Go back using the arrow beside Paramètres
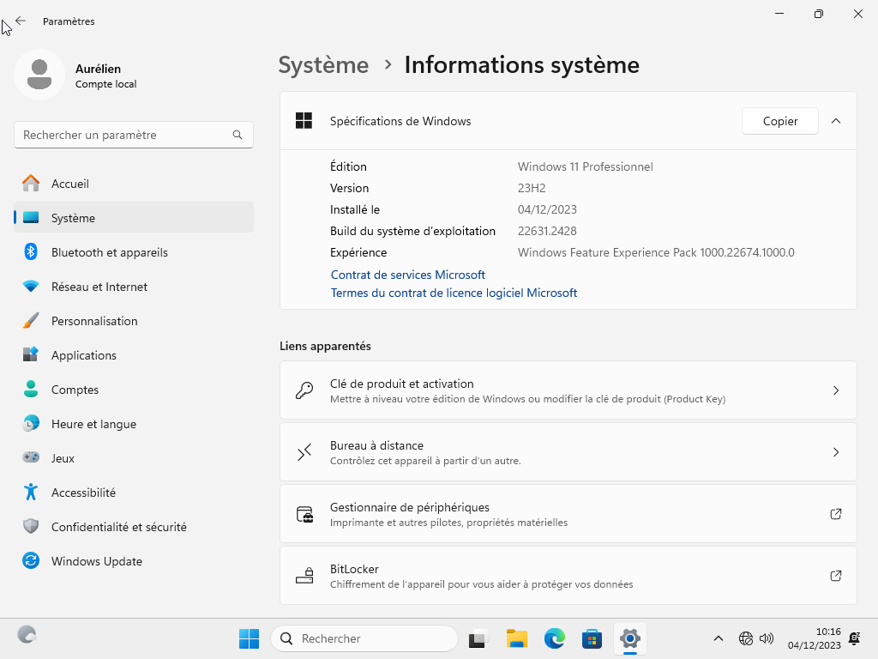 (x=21, y=21)
